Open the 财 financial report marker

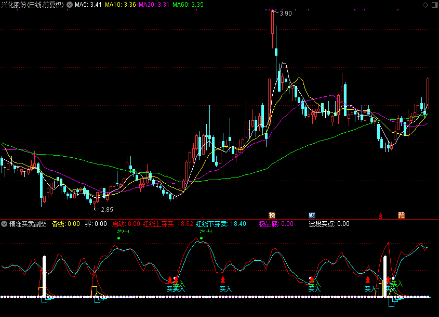point(312,215)
